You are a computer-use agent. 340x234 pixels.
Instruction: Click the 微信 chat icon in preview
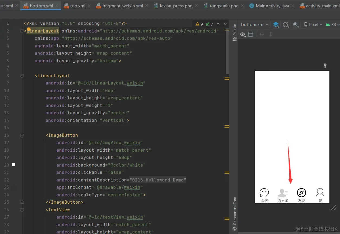(264, 193)
